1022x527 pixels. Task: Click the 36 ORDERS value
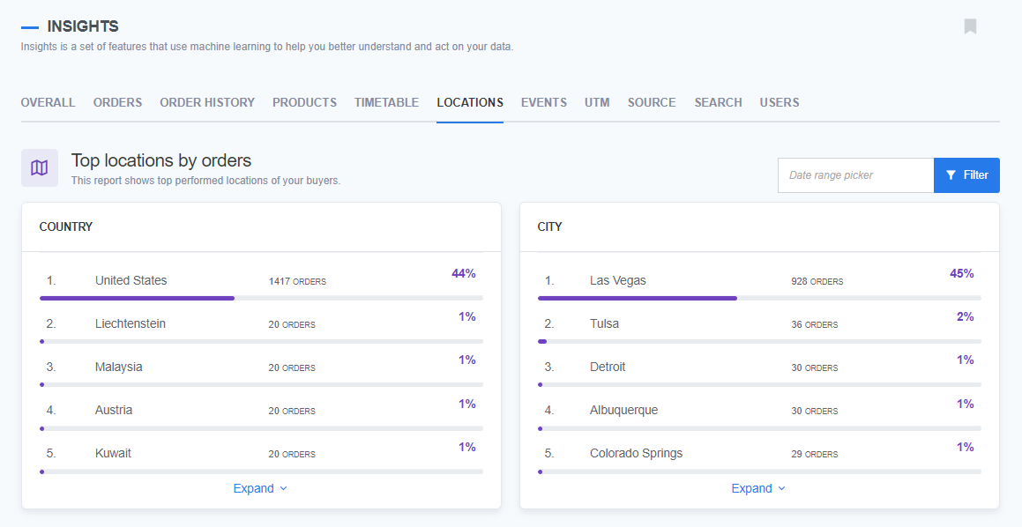[815, 324]
